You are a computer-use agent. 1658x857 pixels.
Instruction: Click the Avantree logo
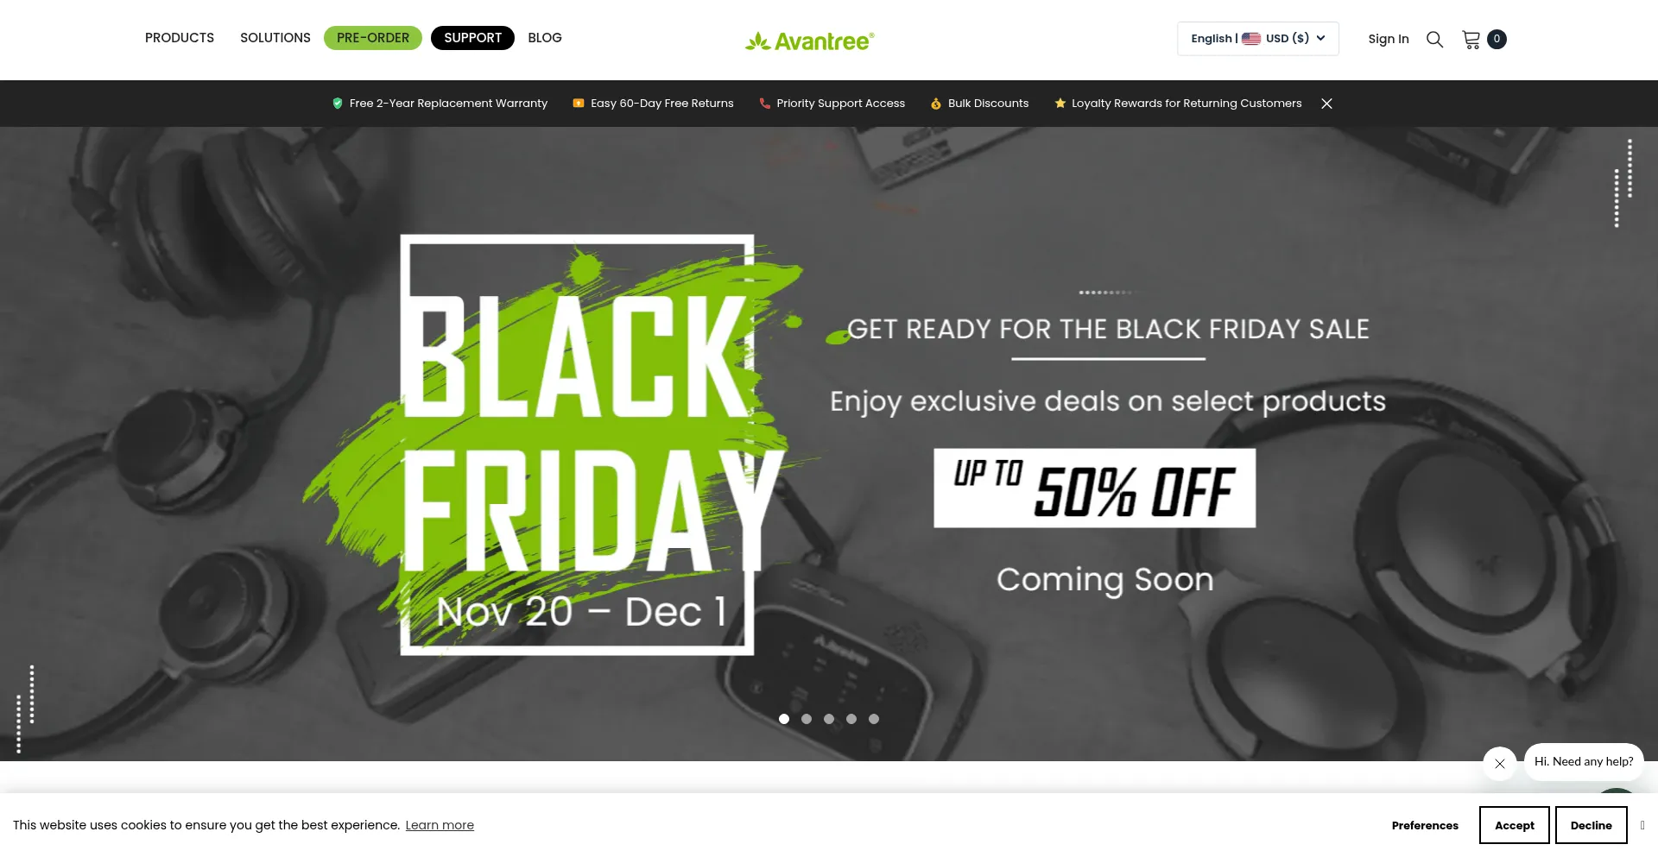(x=810, y=41)
